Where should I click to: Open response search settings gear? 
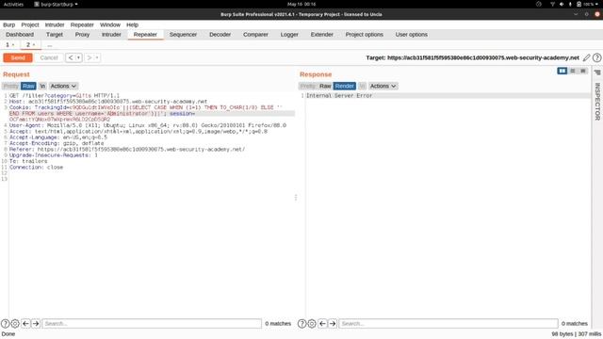pos(312,324)
